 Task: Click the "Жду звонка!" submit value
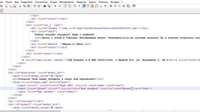point(46,92)
